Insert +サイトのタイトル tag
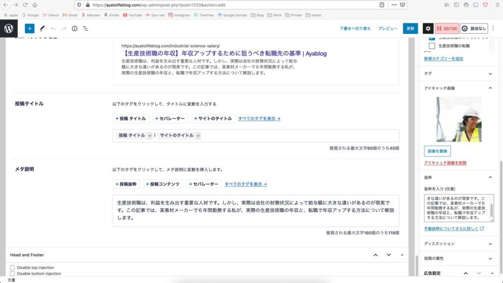 (x=213, y=119)
